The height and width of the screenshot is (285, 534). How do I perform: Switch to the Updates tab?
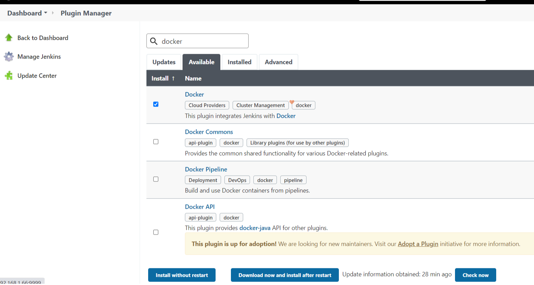164,62
